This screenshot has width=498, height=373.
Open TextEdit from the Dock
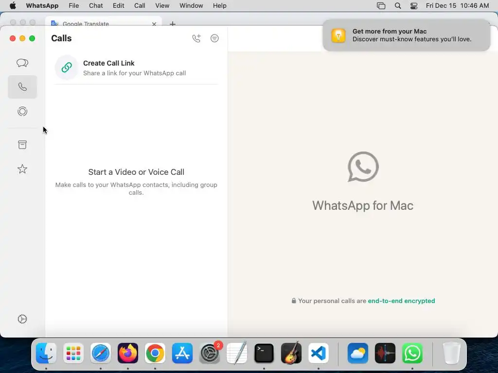click(237, 353)
